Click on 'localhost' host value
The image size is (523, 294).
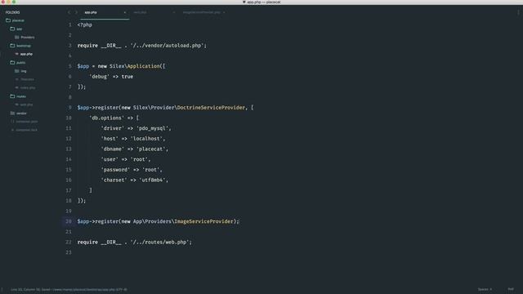[148, 139]
